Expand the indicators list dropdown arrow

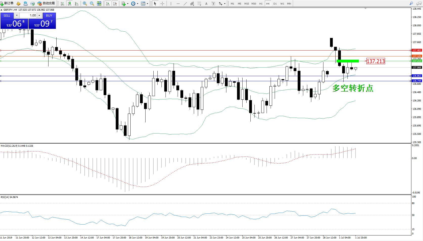click(128, 4)
